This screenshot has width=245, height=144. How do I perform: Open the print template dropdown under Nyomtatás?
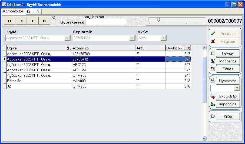(x=237, y=88)
